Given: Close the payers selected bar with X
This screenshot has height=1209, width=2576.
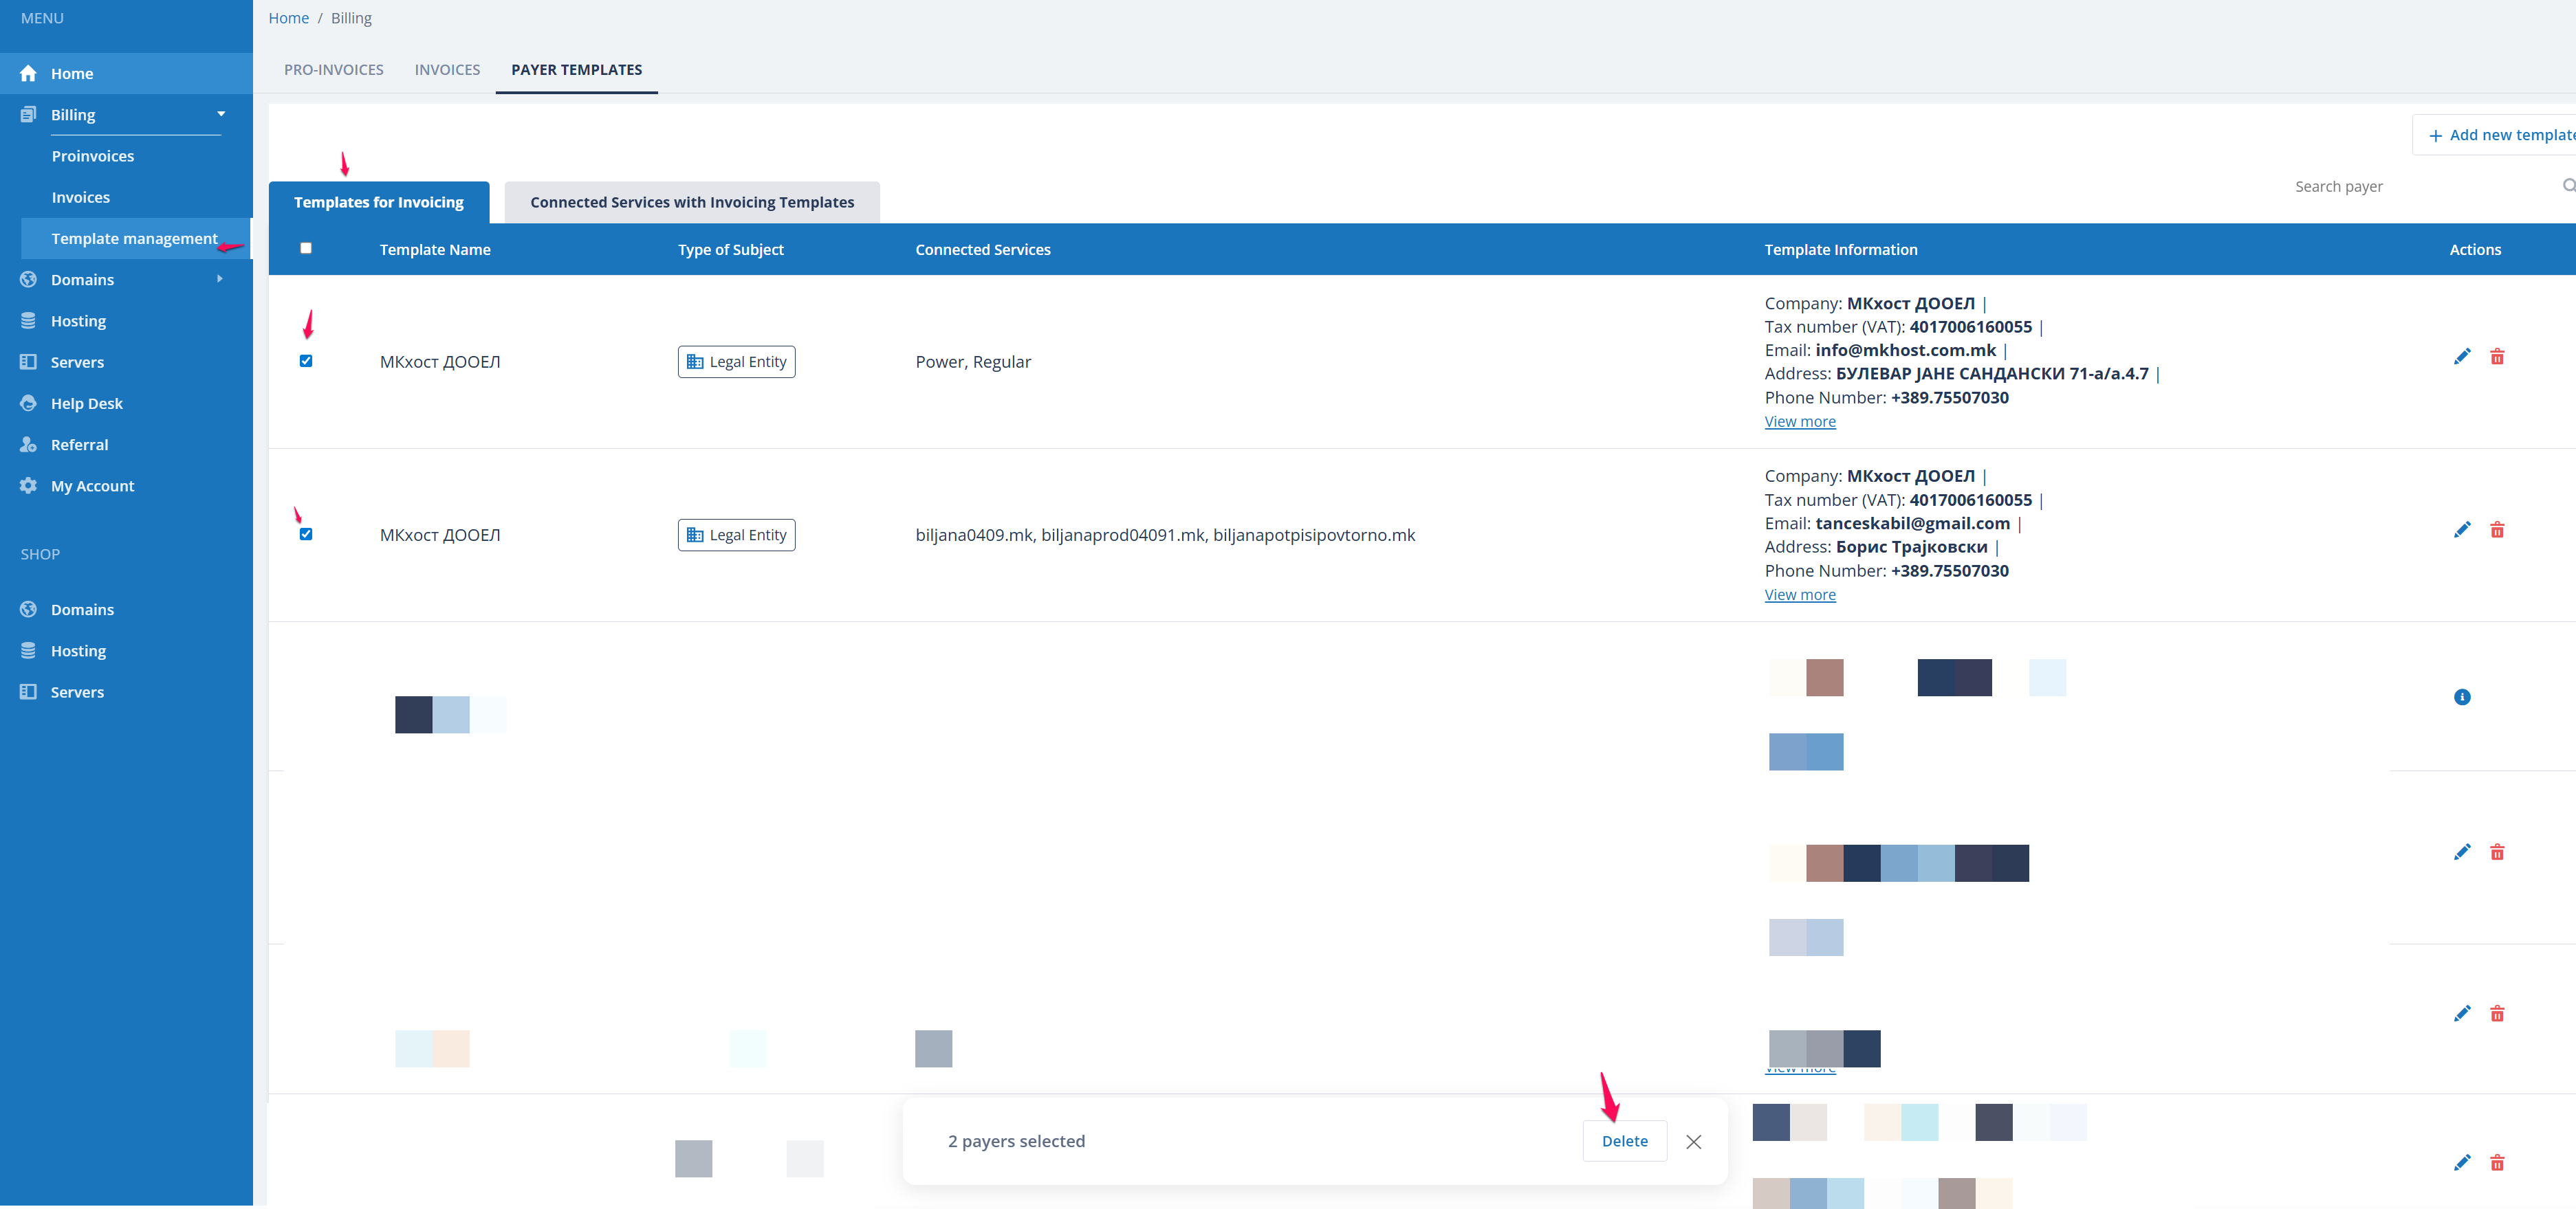Looking at the screenshot, I should click(1693, 1141).
